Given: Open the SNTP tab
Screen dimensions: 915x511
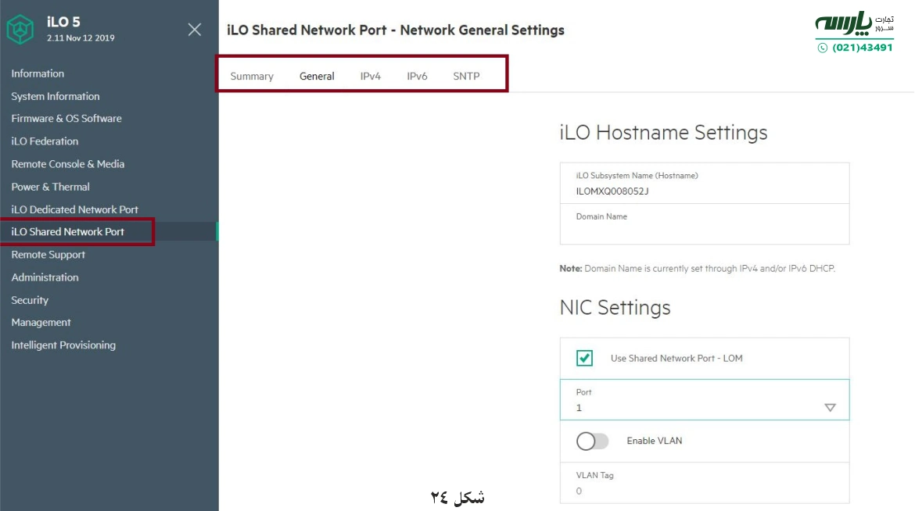Looking at the screenshot, I should [x=465, y=76].
